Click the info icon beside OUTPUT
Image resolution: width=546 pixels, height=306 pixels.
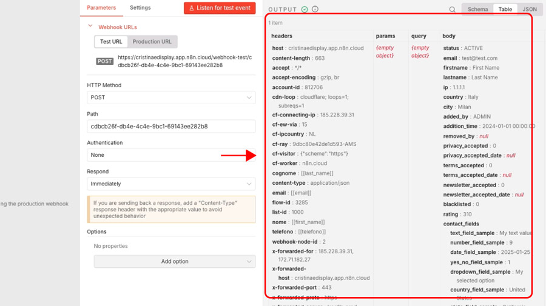click(x=315, y=10)
